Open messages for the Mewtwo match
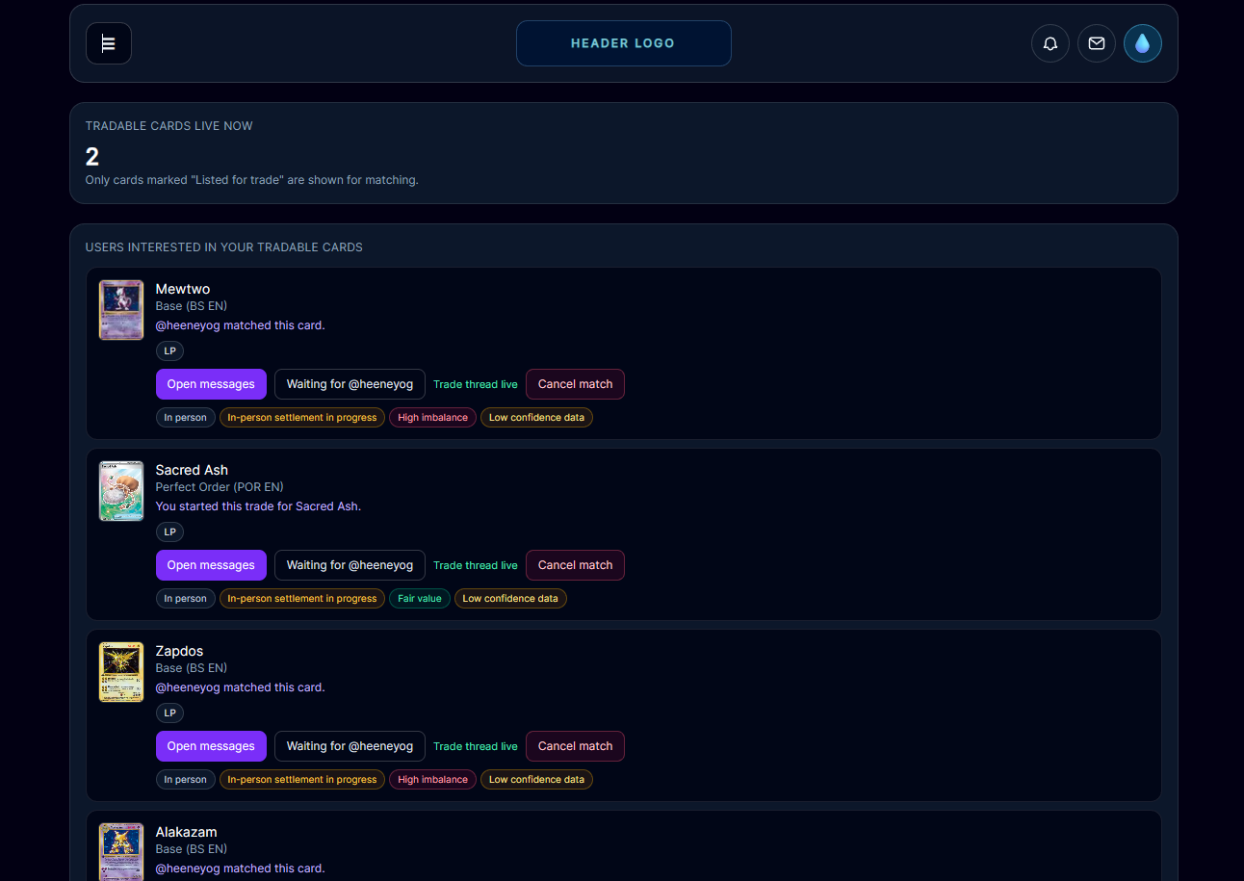This screenshot has width=1244, height=881. point(211,384)
